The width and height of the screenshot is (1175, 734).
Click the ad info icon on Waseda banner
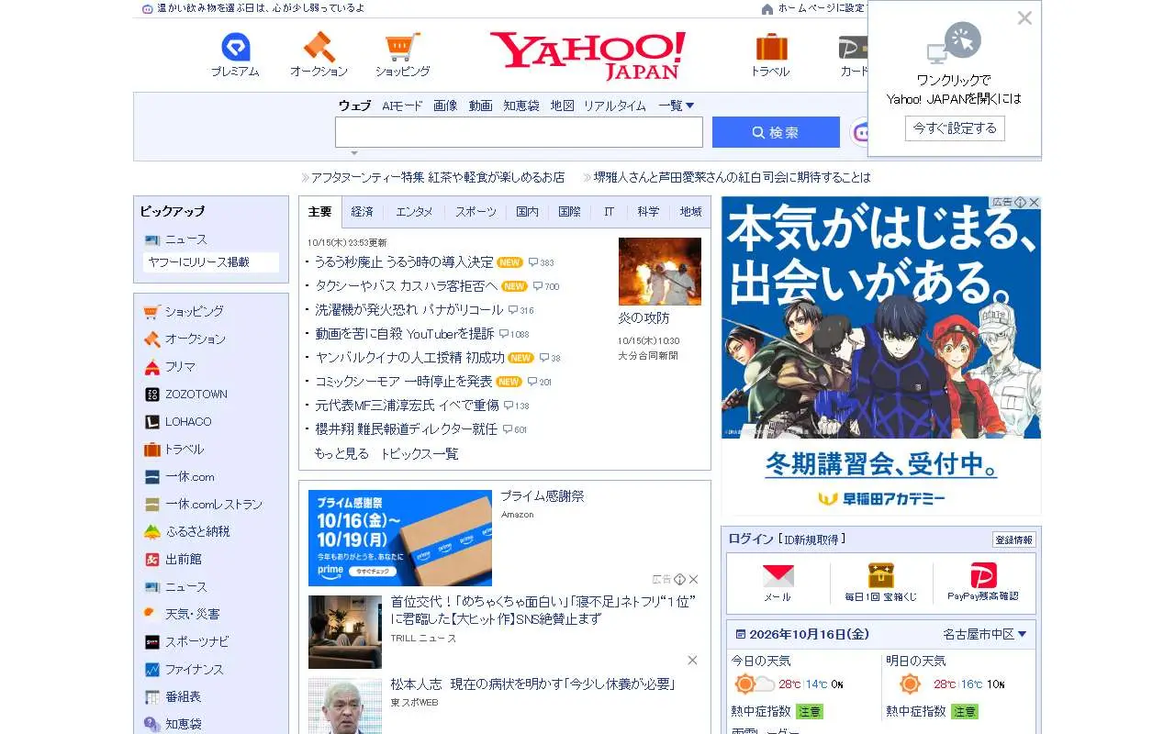coord(1020,202)
